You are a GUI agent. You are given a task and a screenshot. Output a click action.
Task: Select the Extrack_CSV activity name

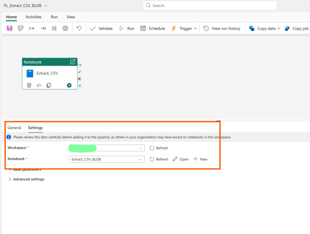[47, 74]
